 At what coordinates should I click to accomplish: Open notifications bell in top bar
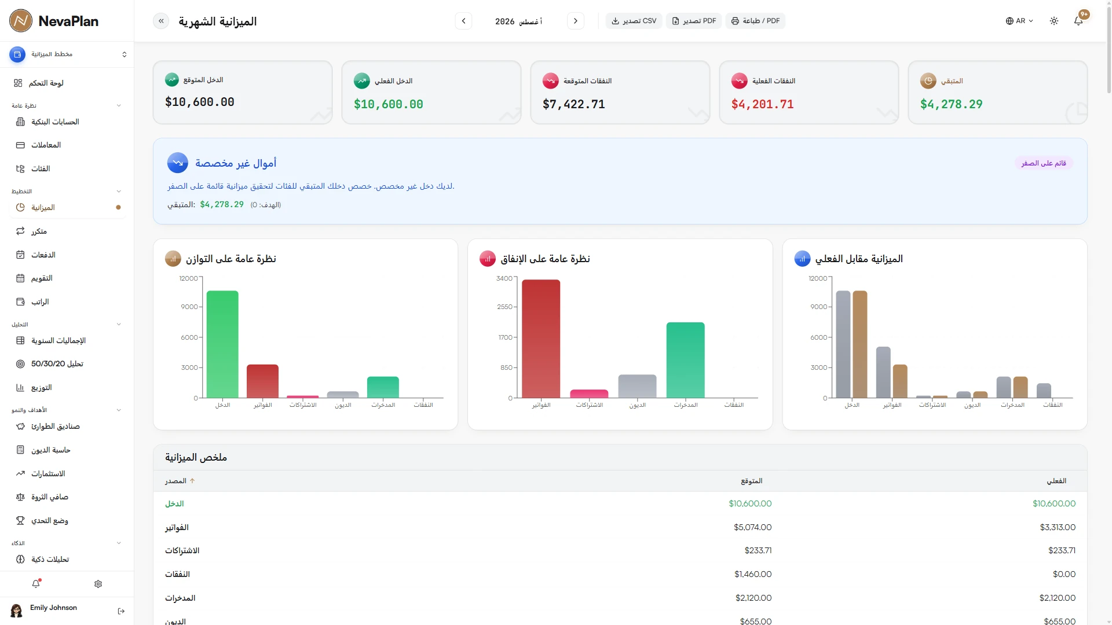tap(1078, 21)
